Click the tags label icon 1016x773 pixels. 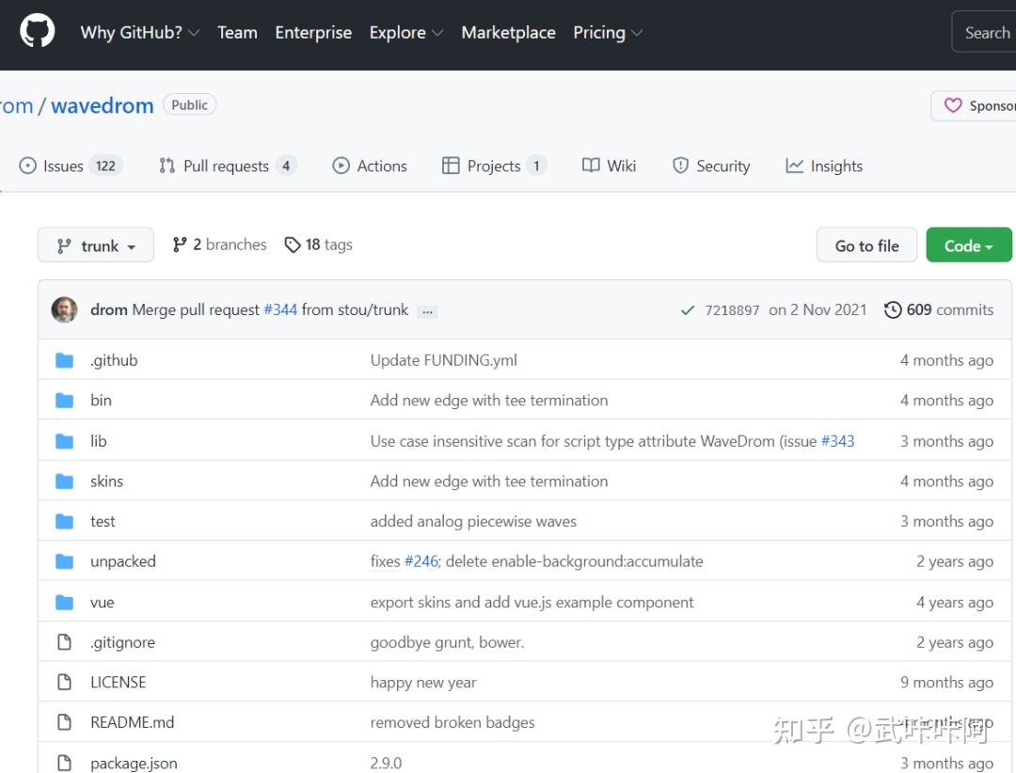click(x=293, y=245)
